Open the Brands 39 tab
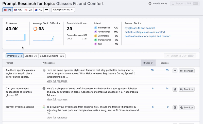 tap(31, 56)
